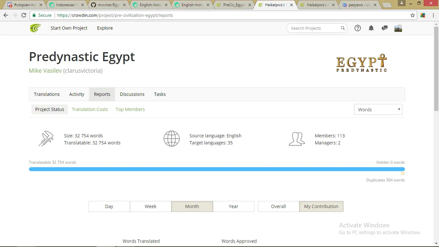439x247 pixels.
Task: Open the notifications bell icon
Action: pyautogui.click(x=371, y=28)
